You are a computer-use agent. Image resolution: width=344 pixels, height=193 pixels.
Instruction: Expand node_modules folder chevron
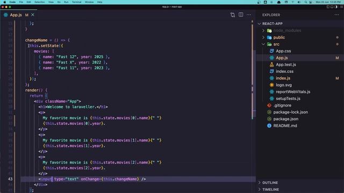coord(263,31)
